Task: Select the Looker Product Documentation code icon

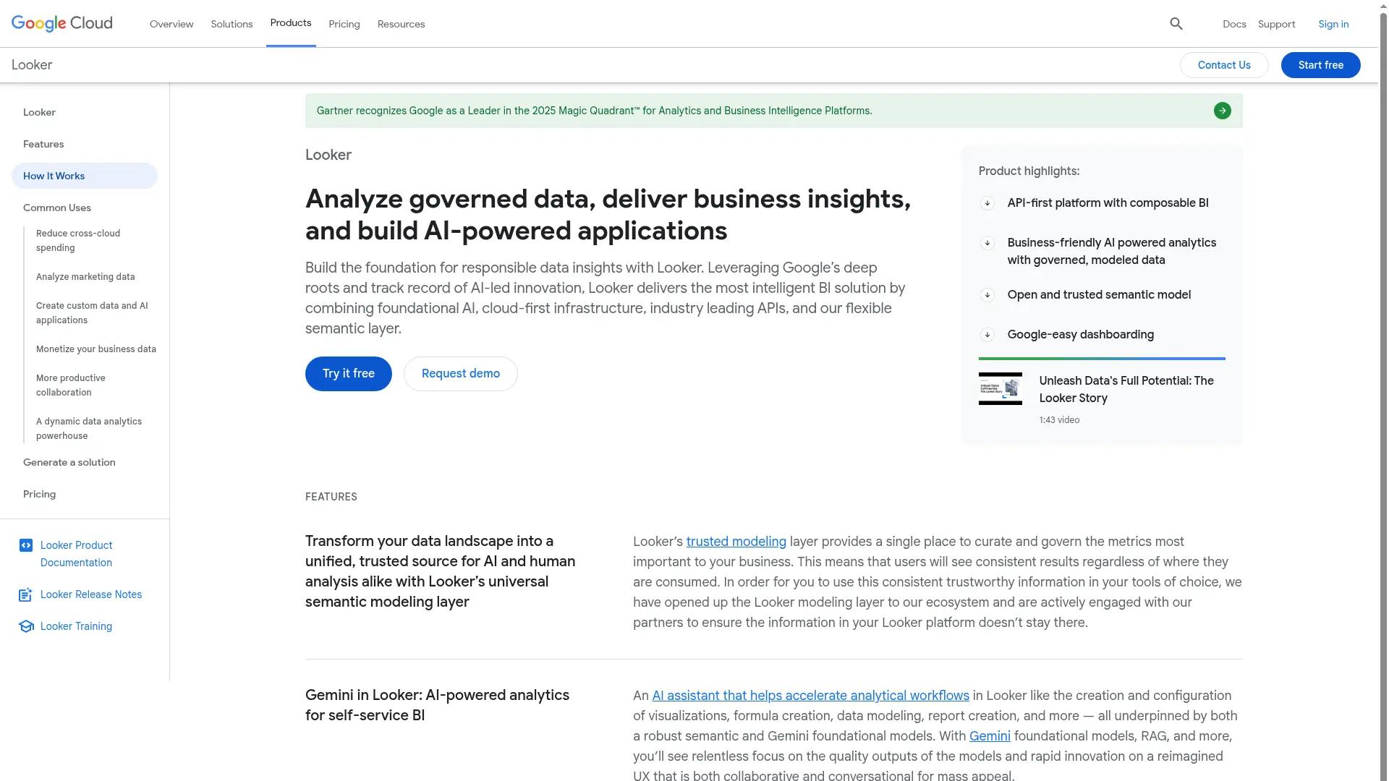Action: point(25,545)
